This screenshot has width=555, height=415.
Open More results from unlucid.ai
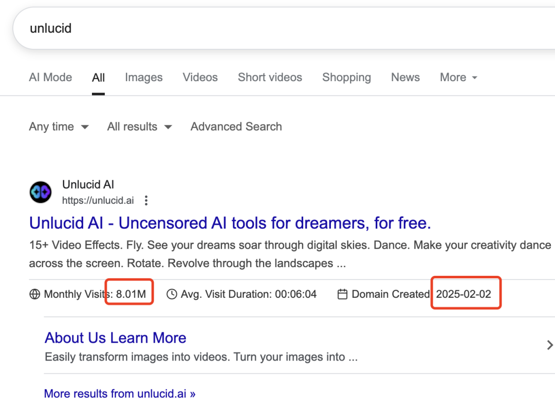point(120,393)
